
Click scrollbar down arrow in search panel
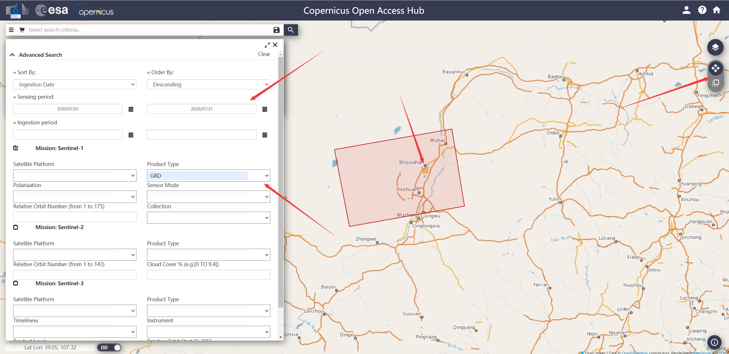pos(281,337)
